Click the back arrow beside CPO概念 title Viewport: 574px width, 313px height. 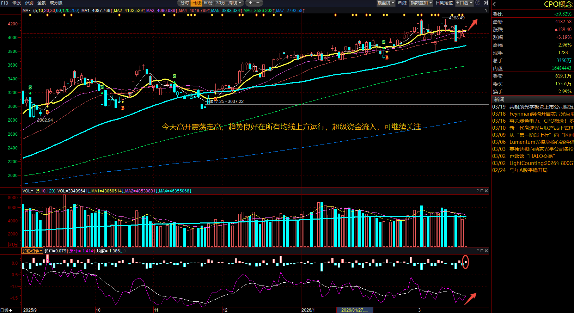point(494,5)
